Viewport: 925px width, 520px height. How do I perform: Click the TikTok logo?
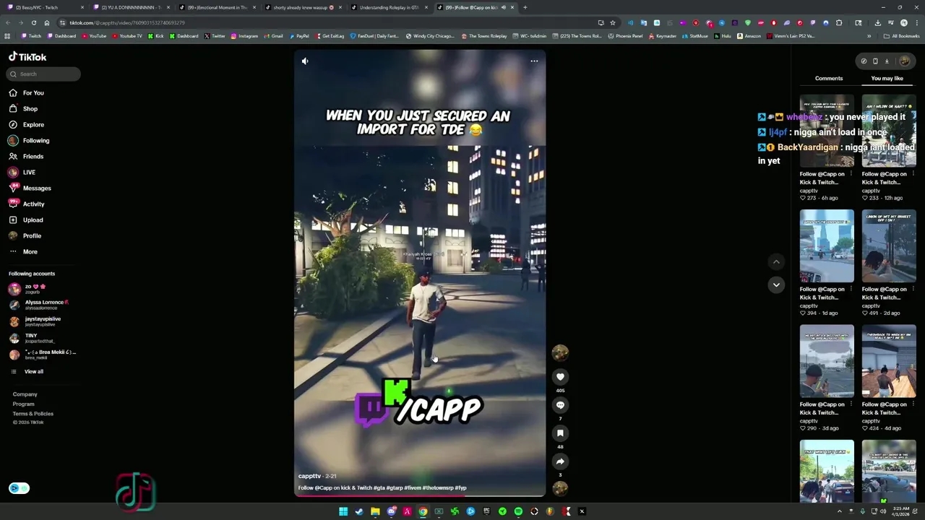27,56
